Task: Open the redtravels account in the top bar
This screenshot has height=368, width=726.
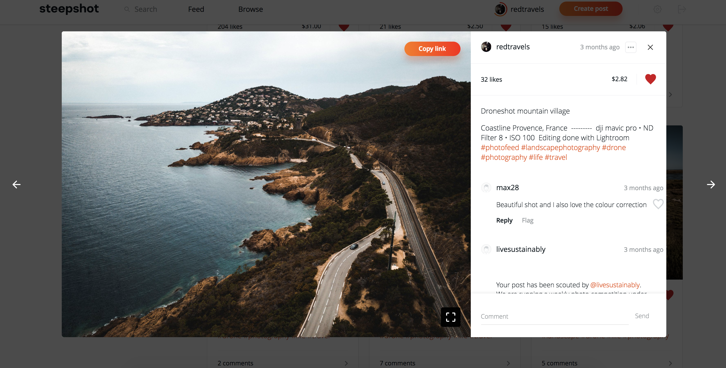Action: click(527, 9)
